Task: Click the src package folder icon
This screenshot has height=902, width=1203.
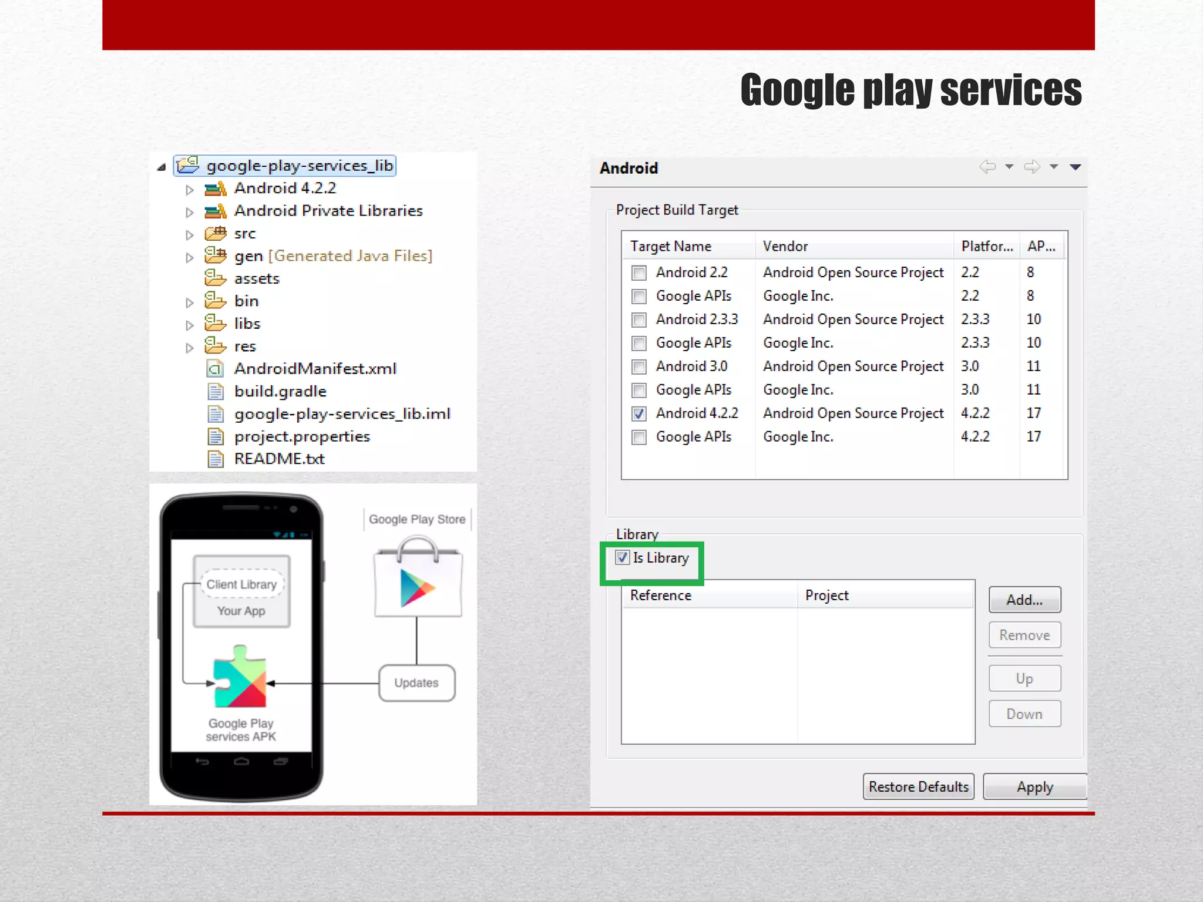Action: [x=215, y=234]
